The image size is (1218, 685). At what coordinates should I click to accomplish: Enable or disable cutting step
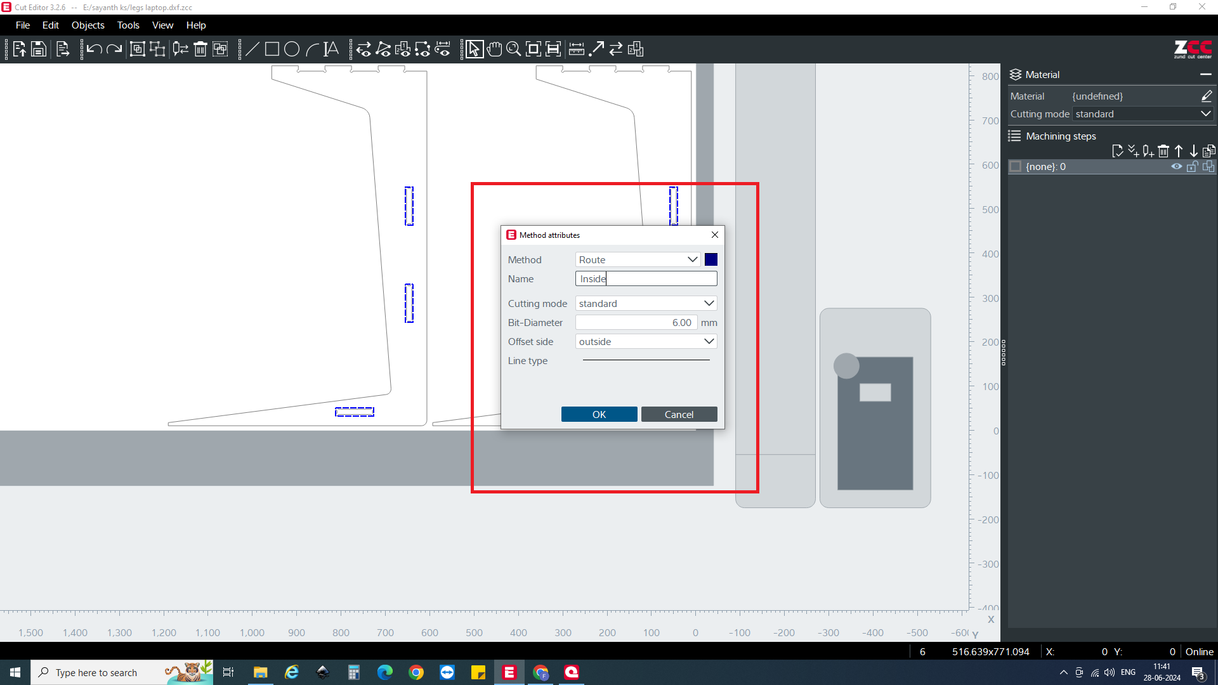[1015, 166]
